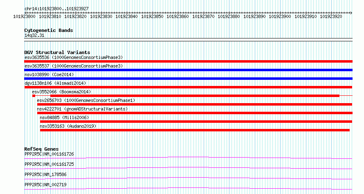
Task: Click ruler position 101923860
Action: 178,16
